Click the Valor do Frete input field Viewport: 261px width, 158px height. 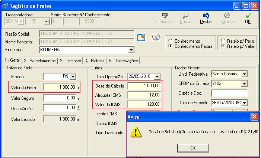pos(60,87)
